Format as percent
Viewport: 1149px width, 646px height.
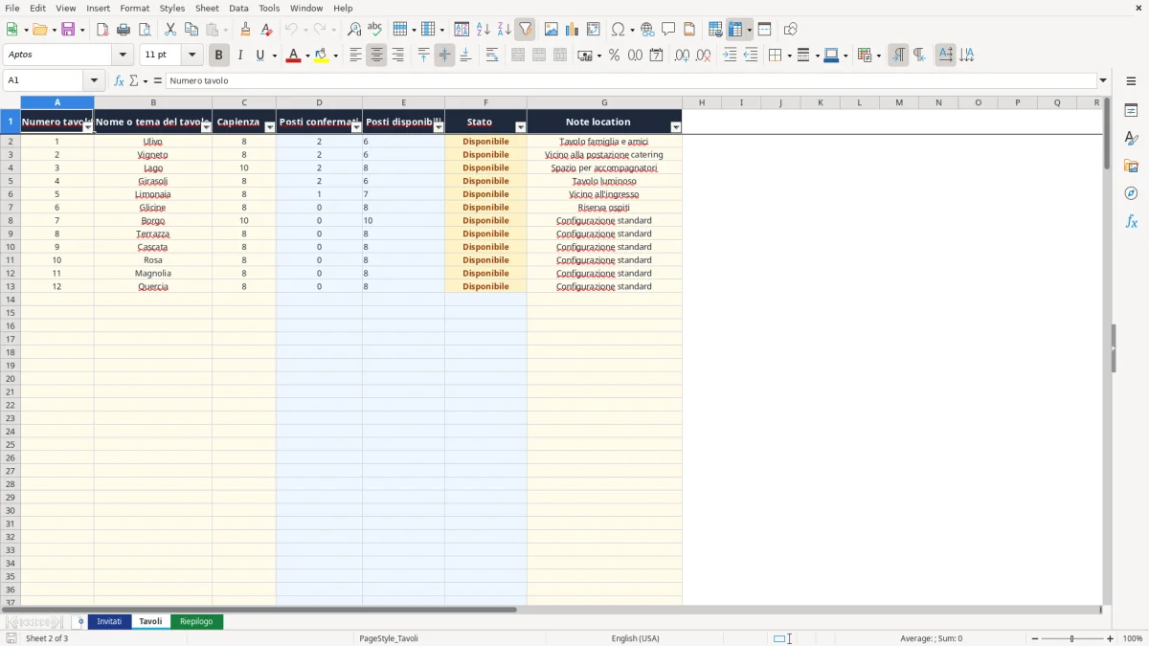coord(615,56)
